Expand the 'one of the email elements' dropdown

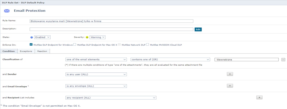coord(96,60)
